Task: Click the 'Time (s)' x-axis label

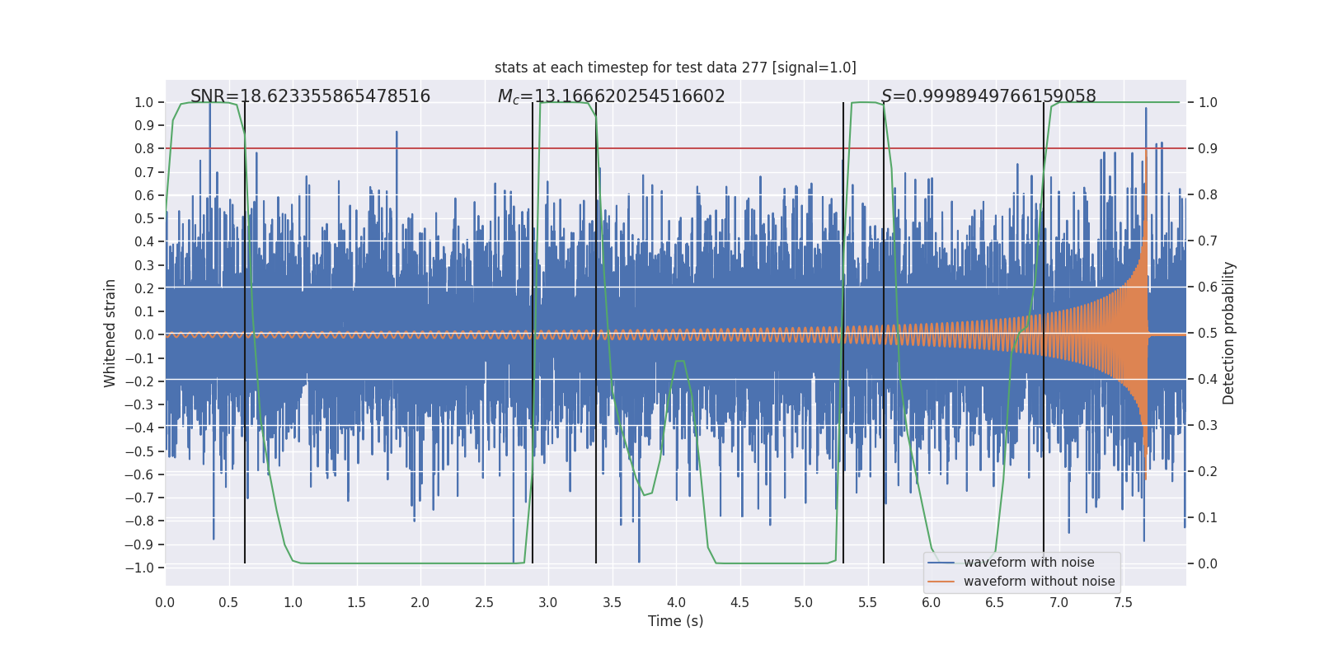Action: [x=675, y=621]
